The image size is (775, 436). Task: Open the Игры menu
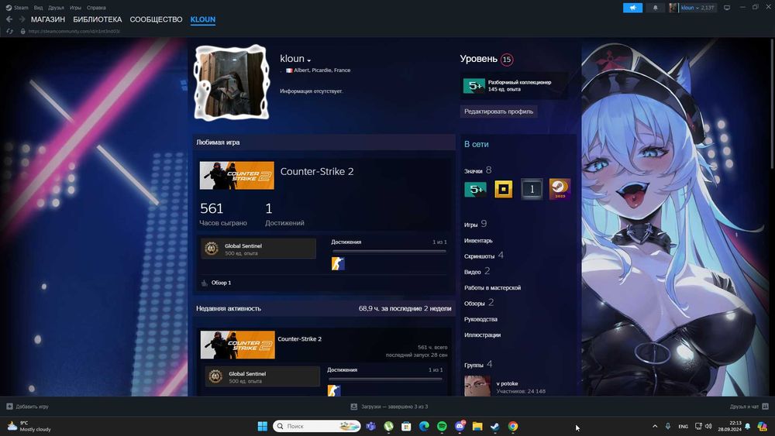(x=75, y=8)
